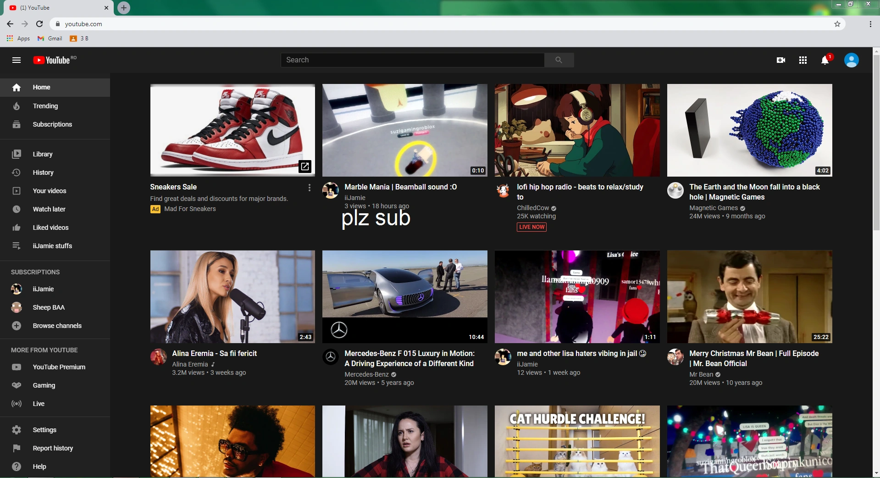Click the search magnifier button

(559, 60)
